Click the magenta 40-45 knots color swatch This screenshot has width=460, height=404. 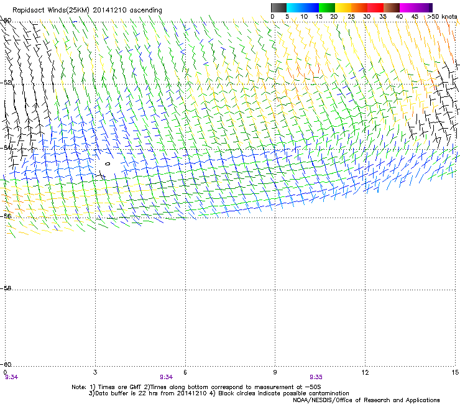pyautogui.click(x=408, y=7)
